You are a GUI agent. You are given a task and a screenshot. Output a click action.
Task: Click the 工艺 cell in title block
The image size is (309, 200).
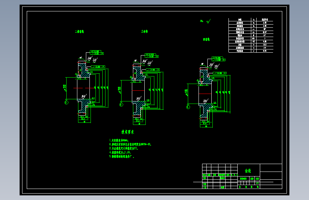pyautogui.click(x=205, y=187)
